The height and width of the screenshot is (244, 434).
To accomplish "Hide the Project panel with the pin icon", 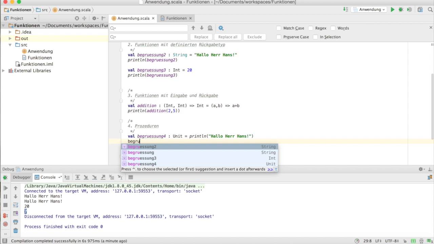I will pos(103,18).
